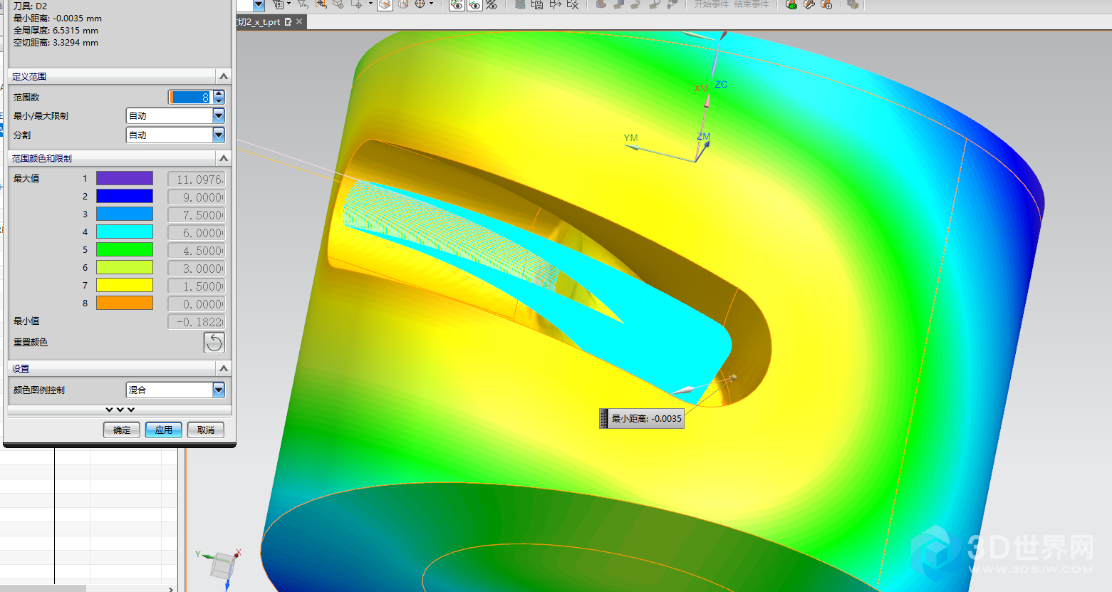The width and height of the screenshot is (1112, 592).
Task: Click the 全局厚度: 6.5315 mm text
Action: tap(56, 31)
